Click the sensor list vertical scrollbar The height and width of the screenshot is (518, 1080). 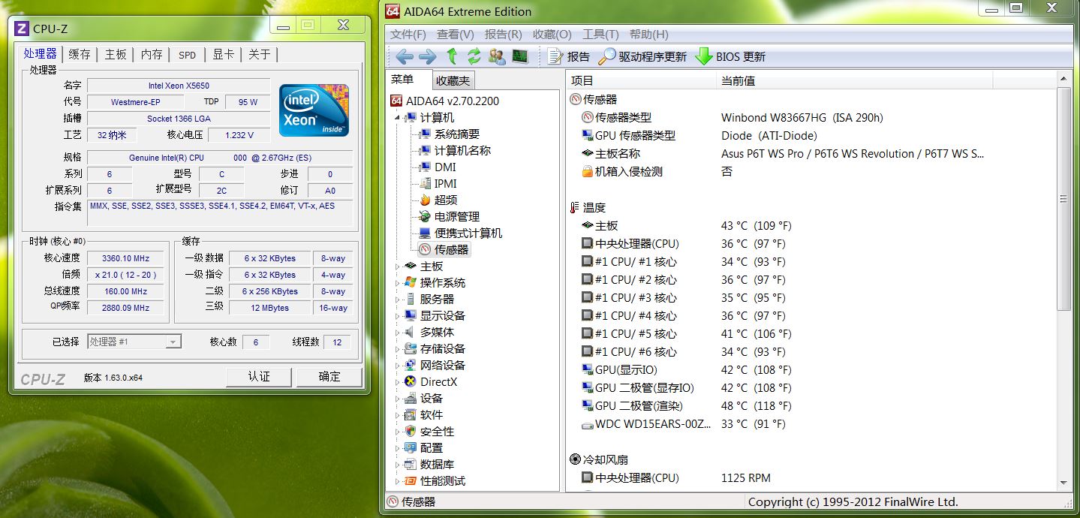[x=1064, y=199]
